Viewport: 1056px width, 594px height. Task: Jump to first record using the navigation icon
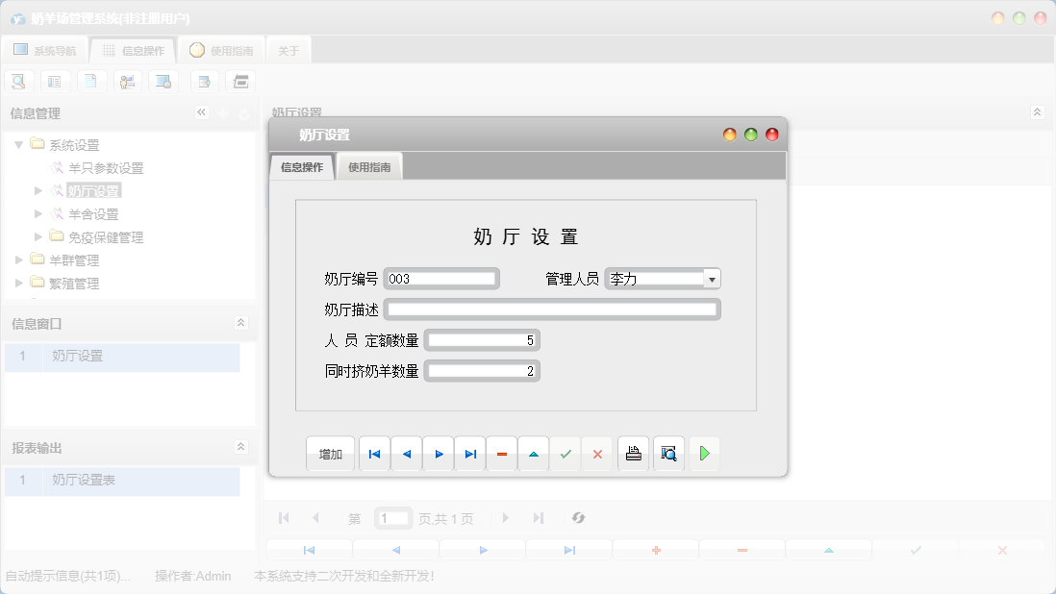[x=374, y=453]
